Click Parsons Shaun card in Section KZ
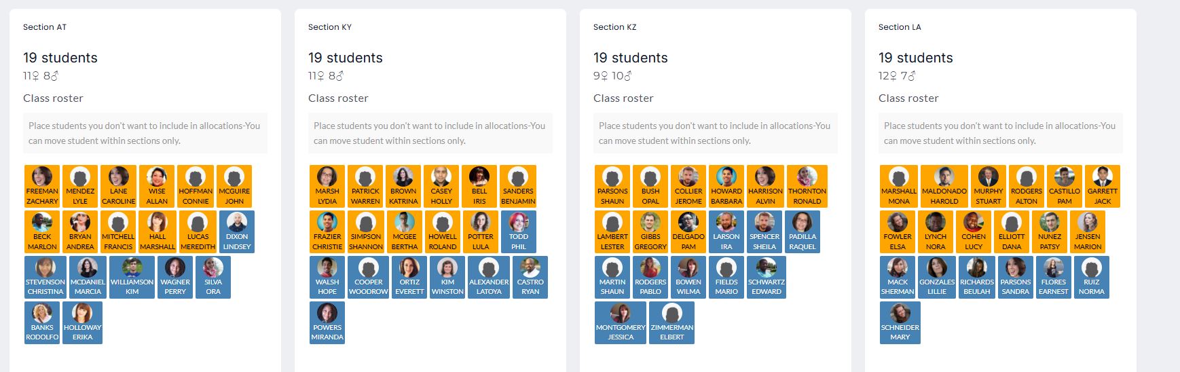 612,186
